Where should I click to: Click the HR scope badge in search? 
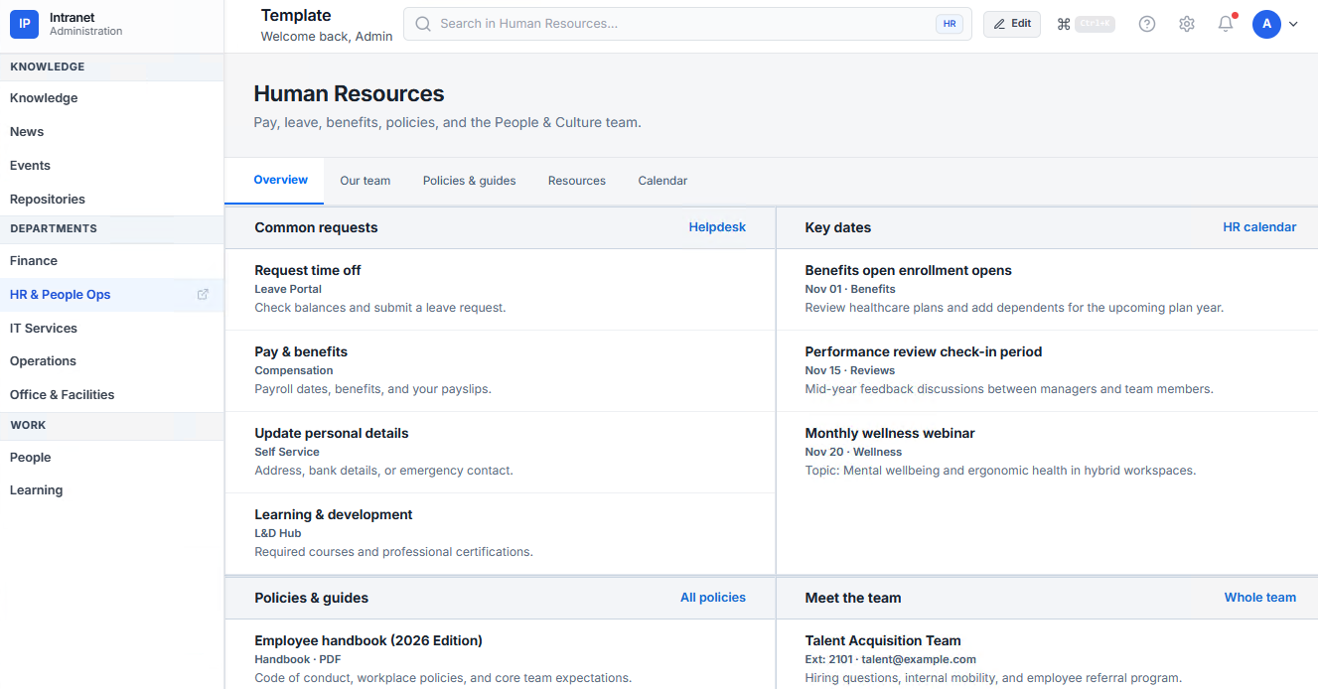[949, 24]
